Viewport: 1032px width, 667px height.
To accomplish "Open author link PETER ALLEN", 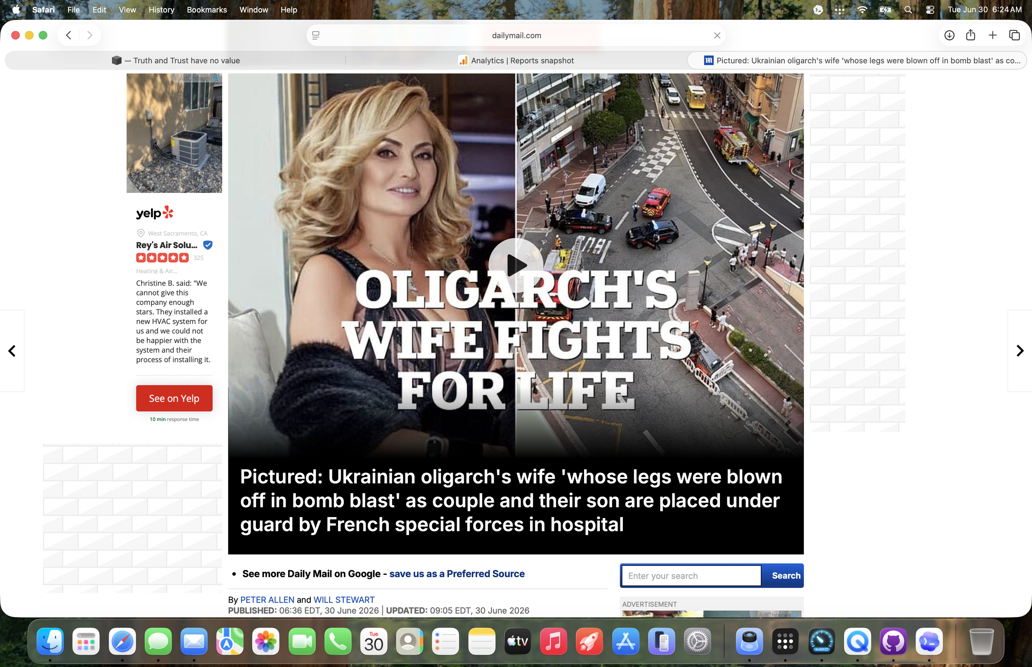I will pos(267,600).
